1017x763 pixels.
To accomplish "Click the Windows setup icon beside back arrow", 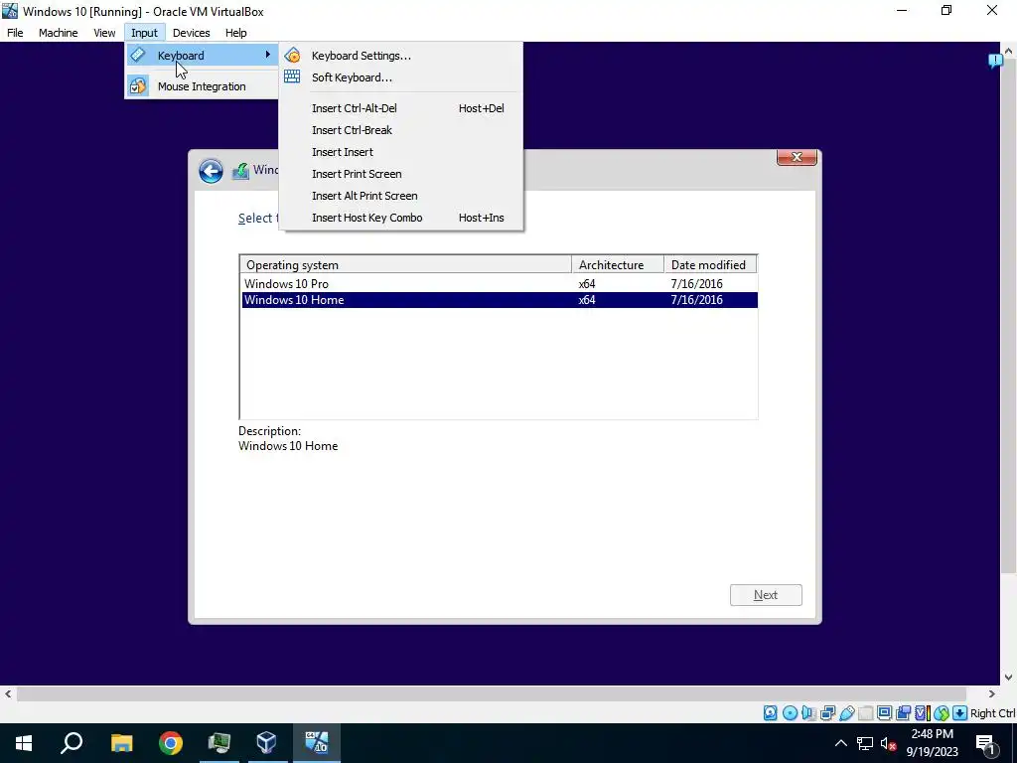I will pyautogui.click(x=240, y=171).
